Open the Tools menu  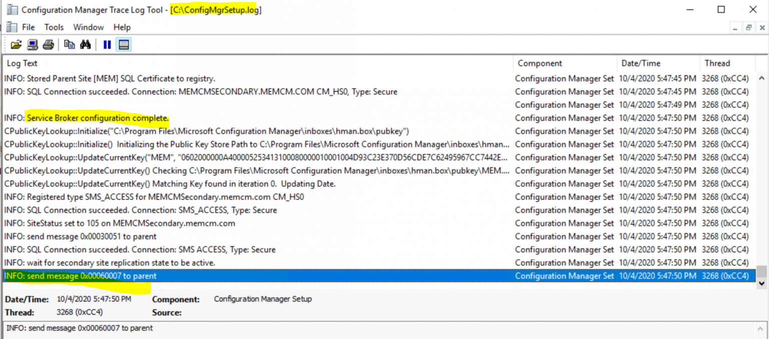tap(54, 27)
